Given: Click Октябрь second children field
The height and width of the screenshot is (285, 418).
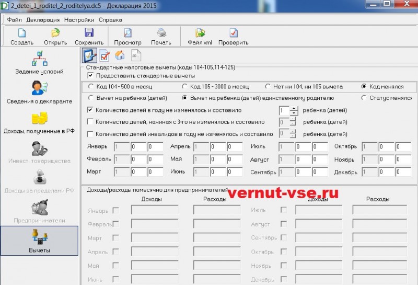Looking at the screenshot, I should [x=386, y=146].
